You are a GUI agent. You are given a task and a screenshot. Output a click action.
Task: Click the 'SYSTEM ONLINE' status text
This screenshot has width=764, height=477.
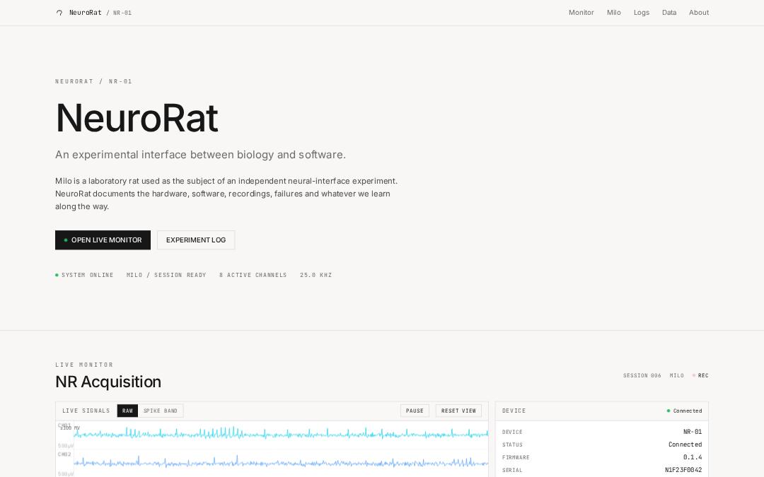coord(88,275)
